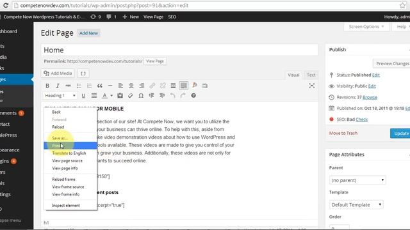Browse the 37 revisions
This screenshot has width=410, height=230.
(370, 97)
